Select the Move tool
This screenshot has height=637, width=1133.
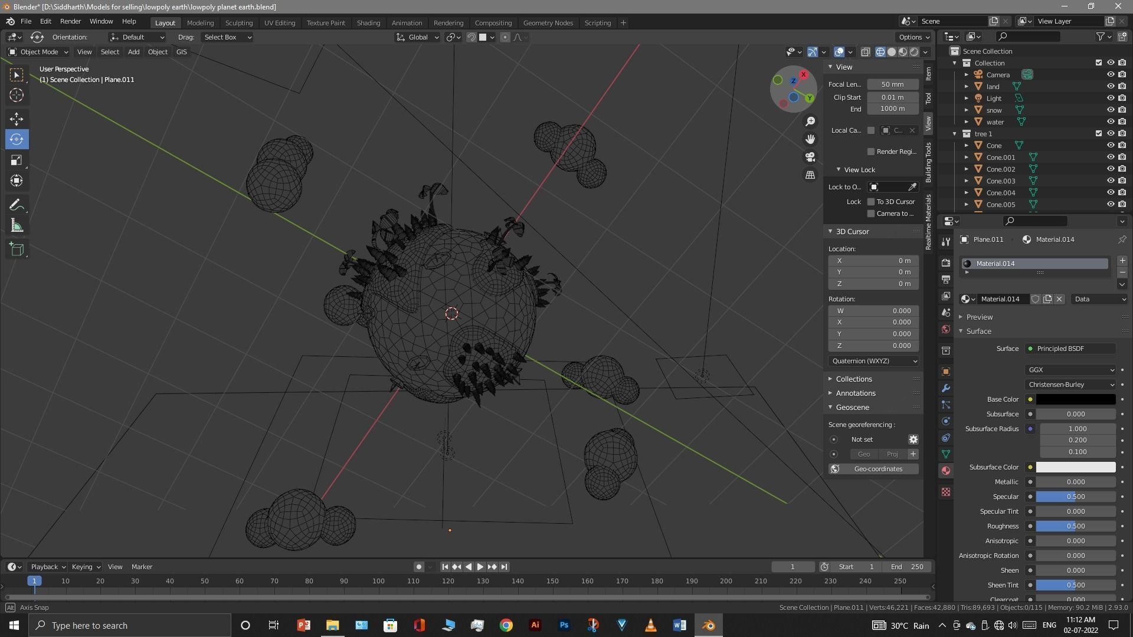coord(17,119)
